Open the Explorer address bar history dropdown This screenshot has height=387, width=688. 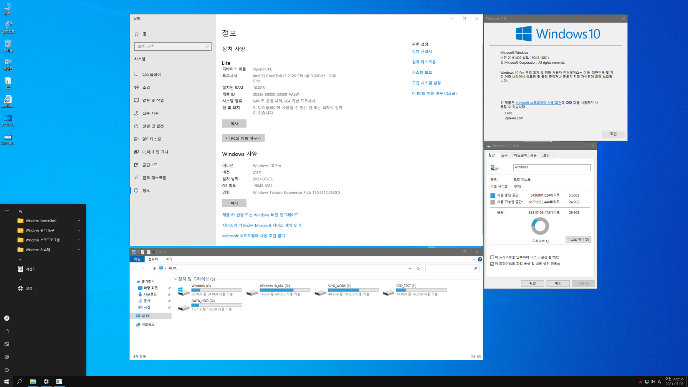click(410, 268)
